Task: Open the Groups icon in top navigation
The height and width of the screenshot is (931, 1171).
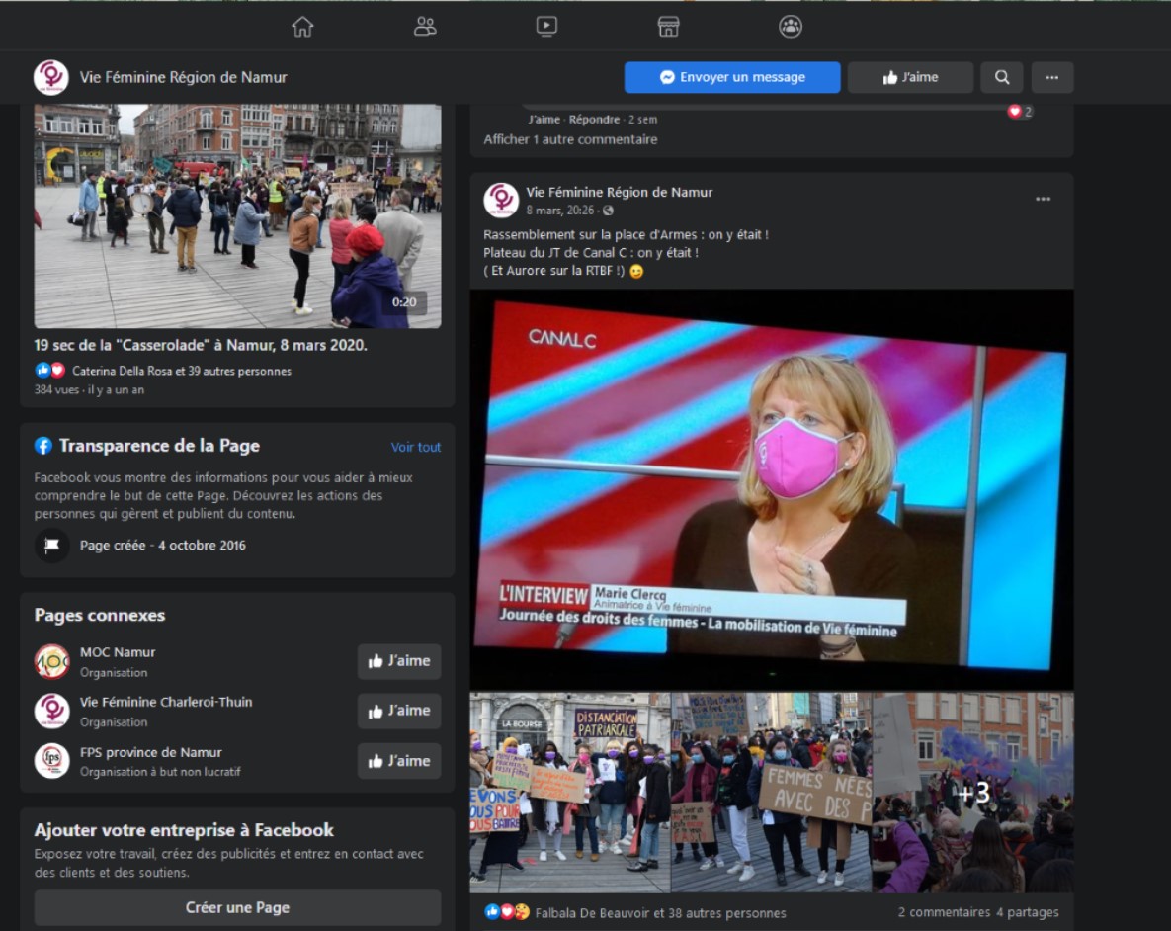Action: (x=791, y=27)
